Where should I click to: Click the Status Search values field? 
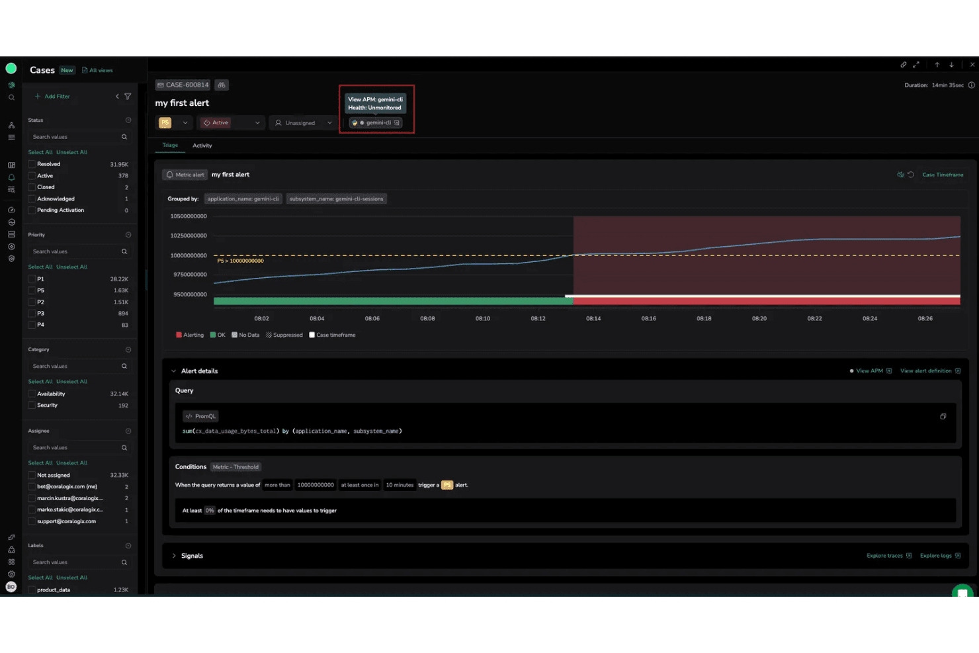click(79, 137)
